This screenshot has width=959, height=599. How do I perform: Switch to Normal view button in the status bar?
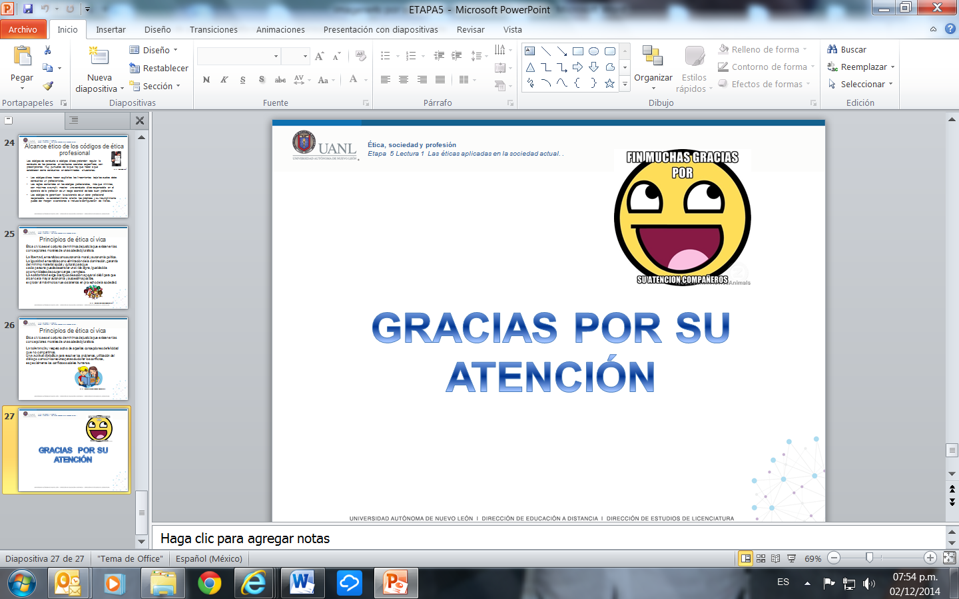click(746, 558)
